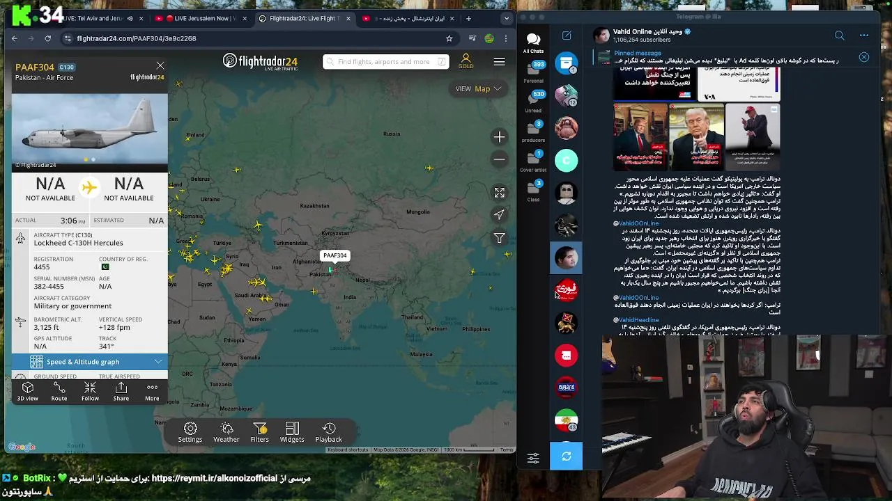Click the Flightradar24 logo
Image resolution: width=892 pixels, height=501 pixels.
pyautogui.click(x=260, y=62)
